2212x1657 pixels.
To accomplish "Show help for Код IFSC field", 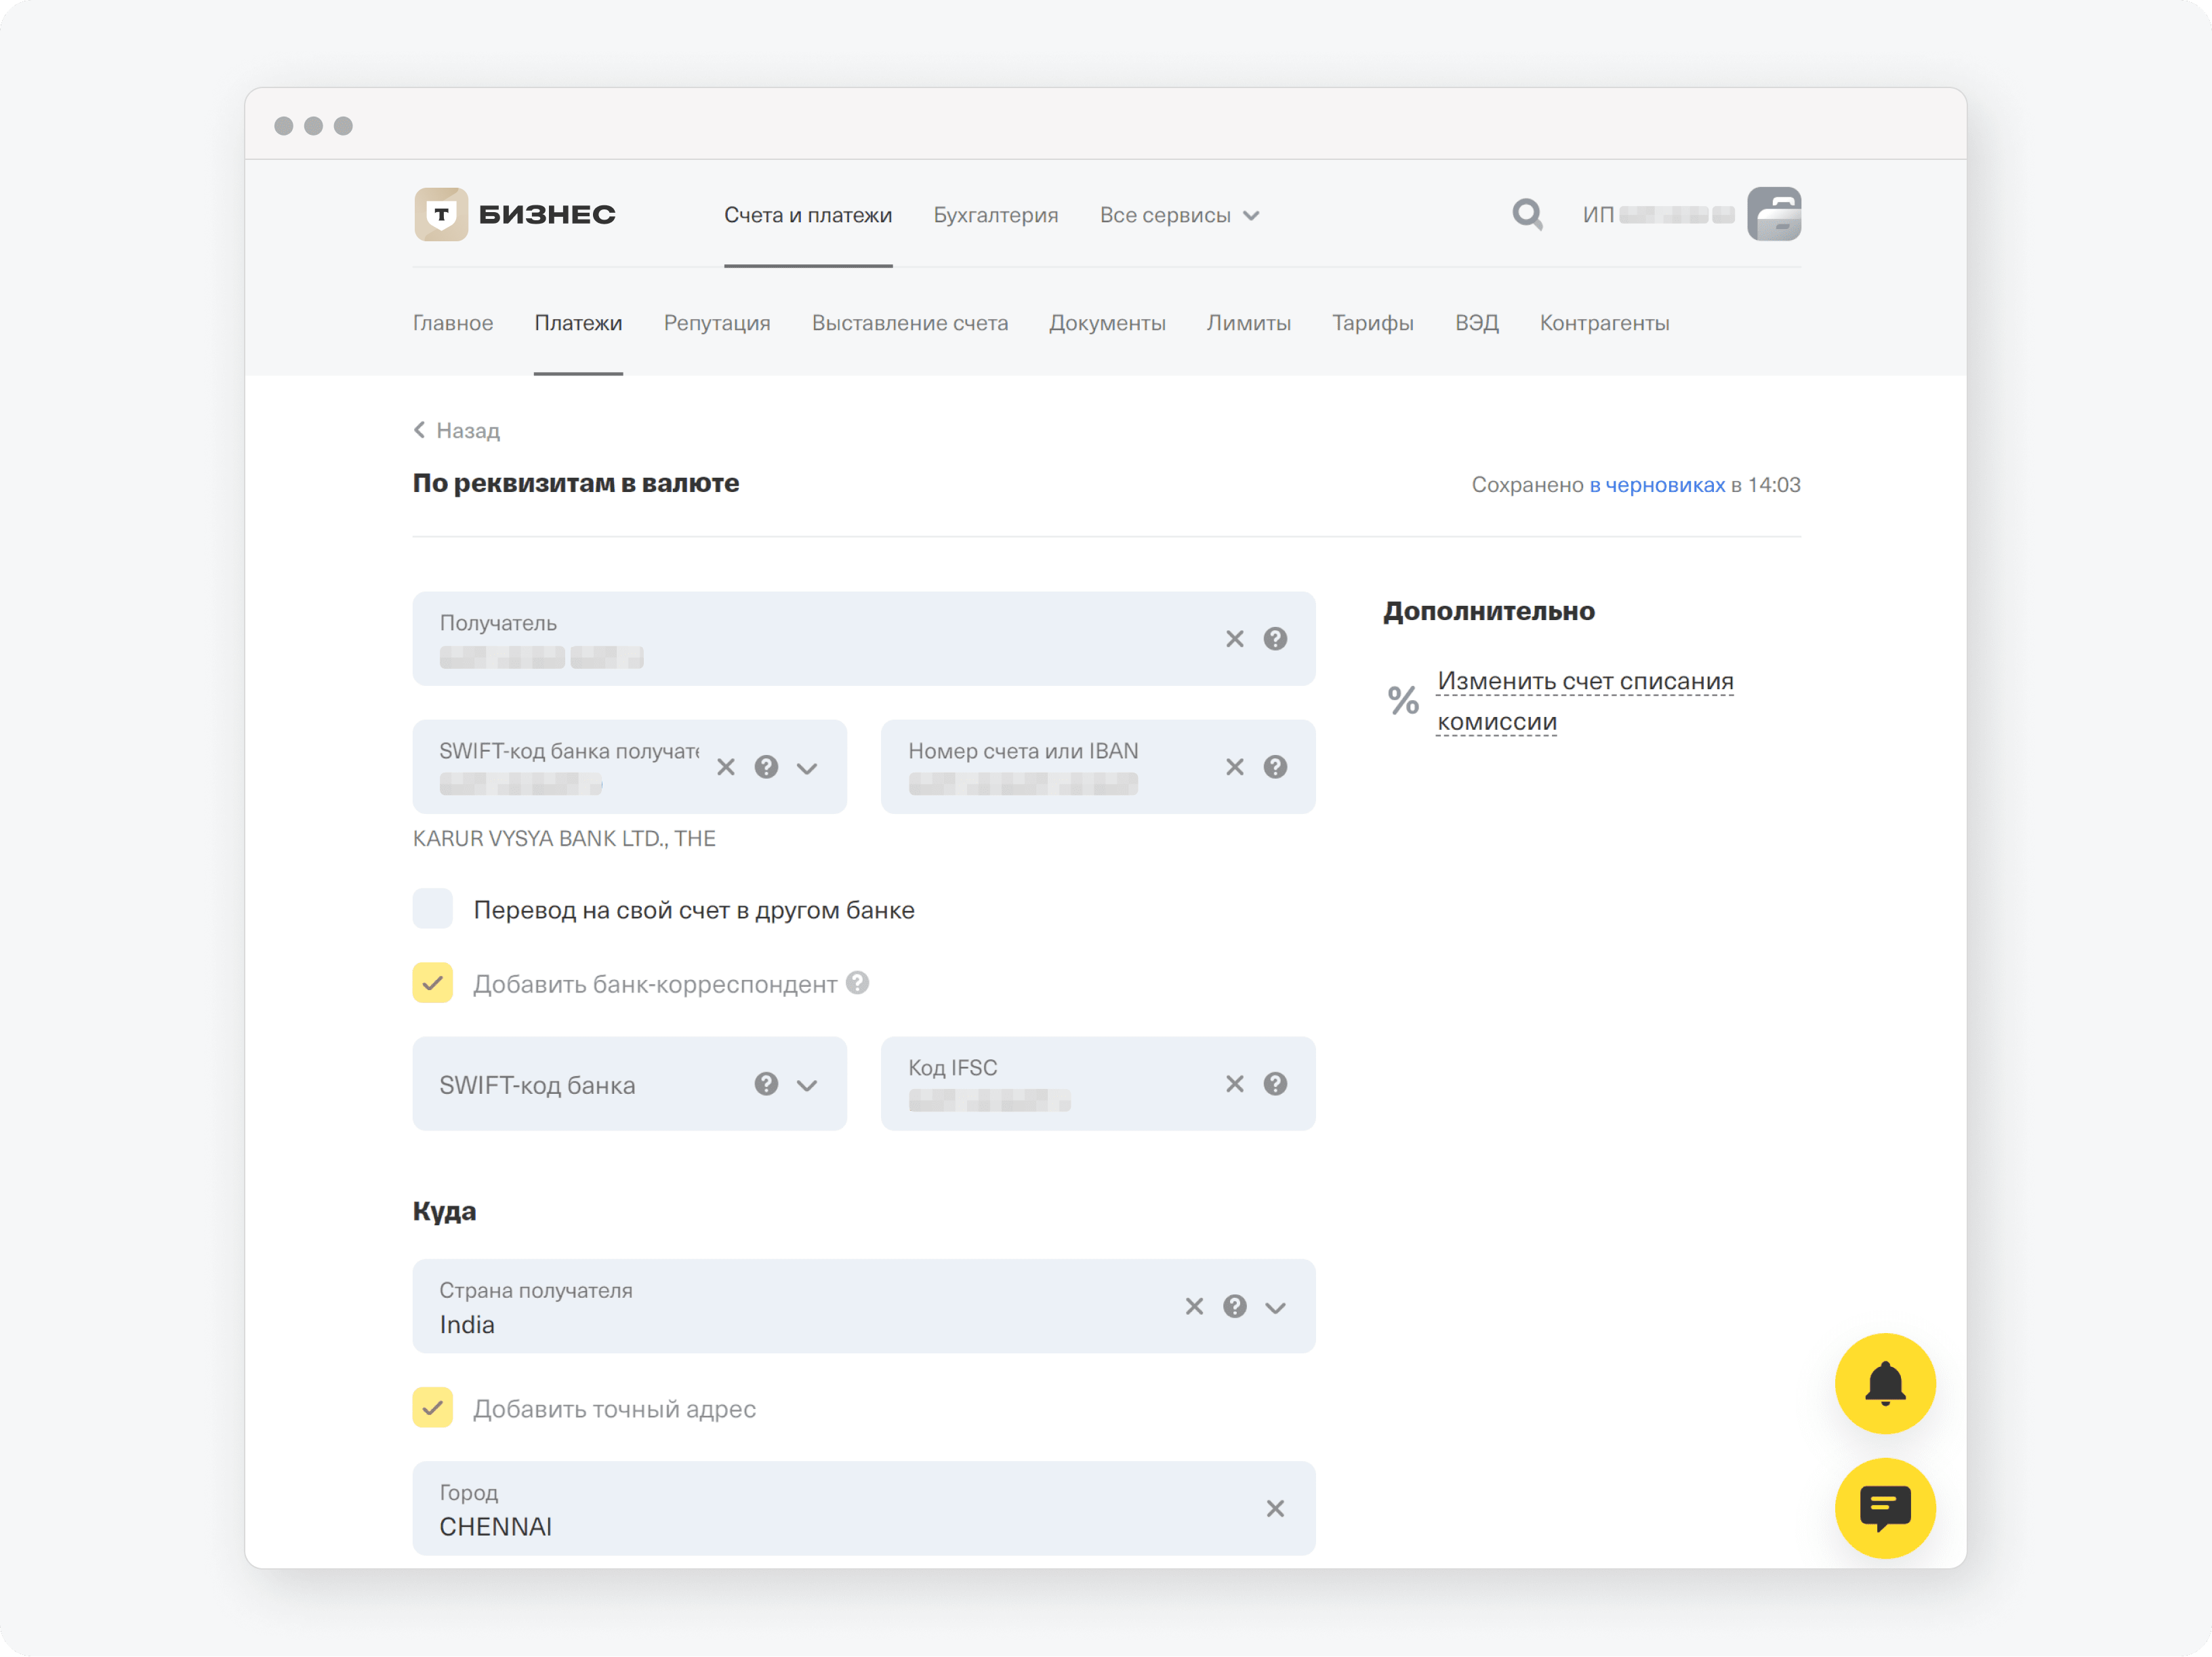I will (1275, 1084).
